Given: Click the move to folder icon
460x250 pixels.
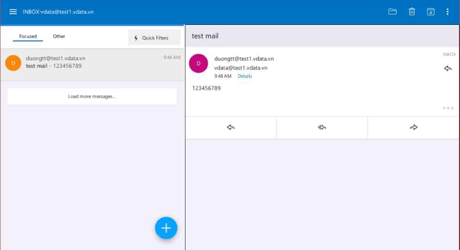Looking at the screenshot, I should coord(393,11).
